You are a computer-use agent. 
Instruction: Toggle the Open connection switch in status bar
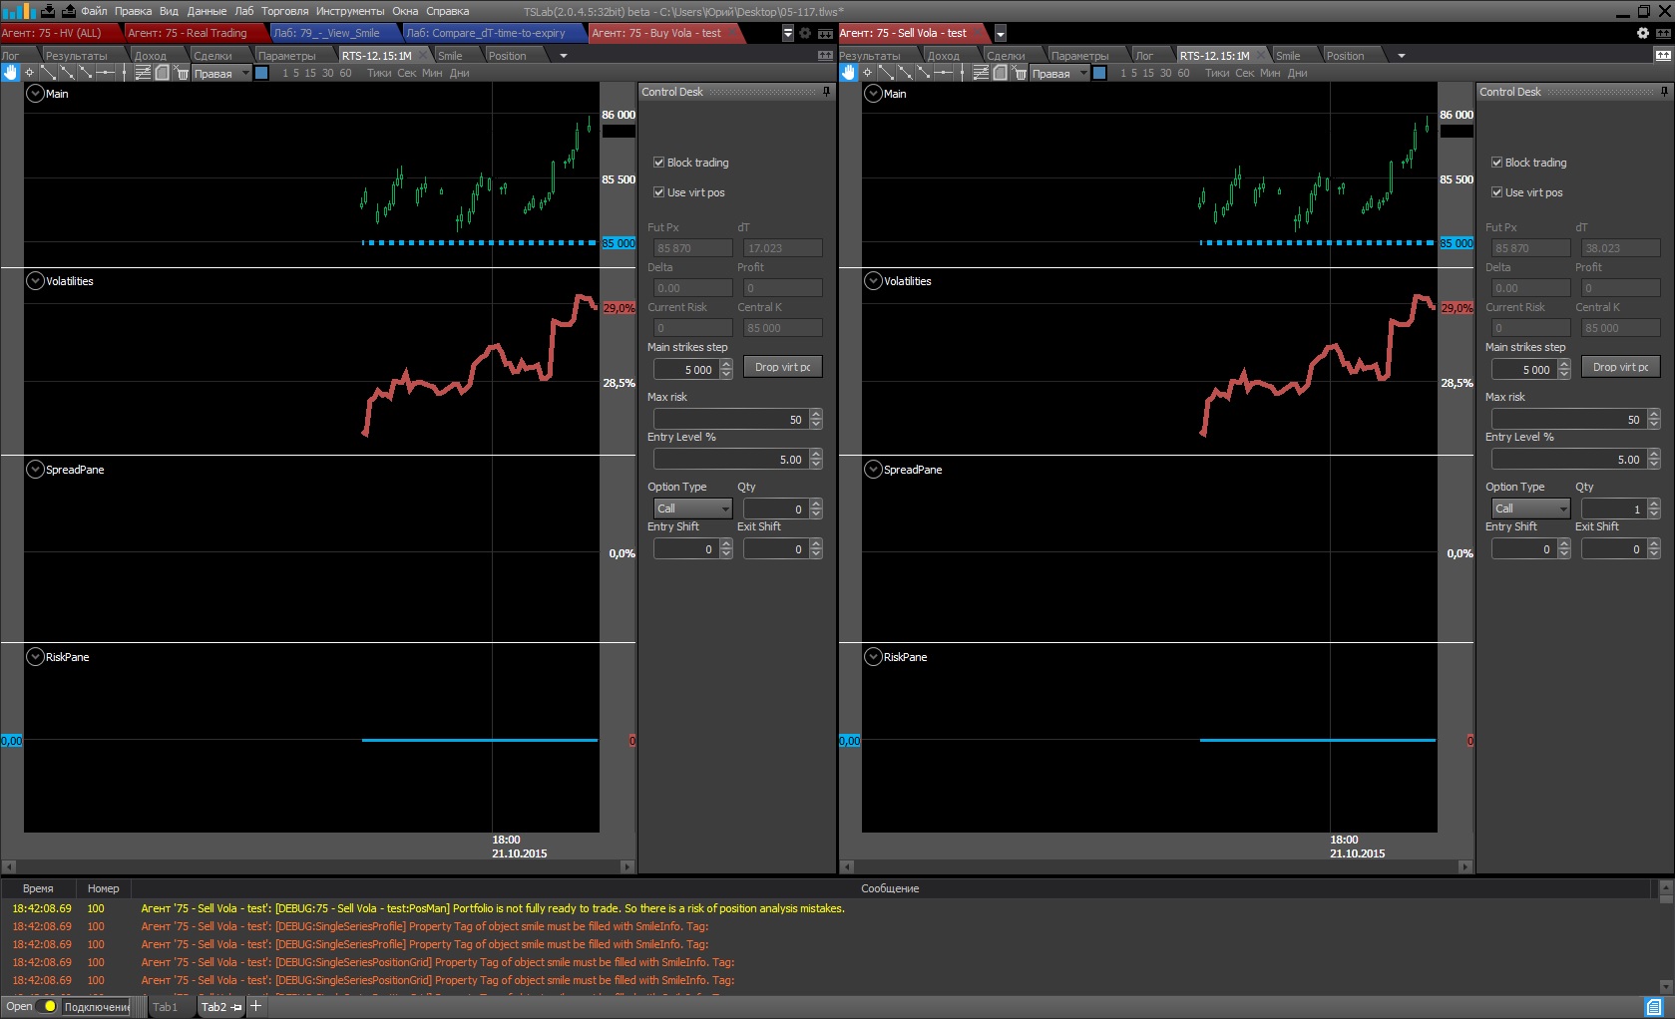(48, 1007)
